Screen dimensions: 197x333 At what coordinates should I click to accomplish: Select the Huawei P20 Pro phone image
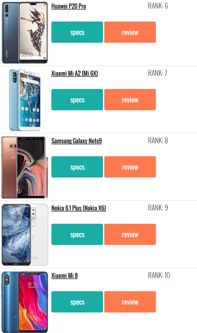(x=25, y=33)
